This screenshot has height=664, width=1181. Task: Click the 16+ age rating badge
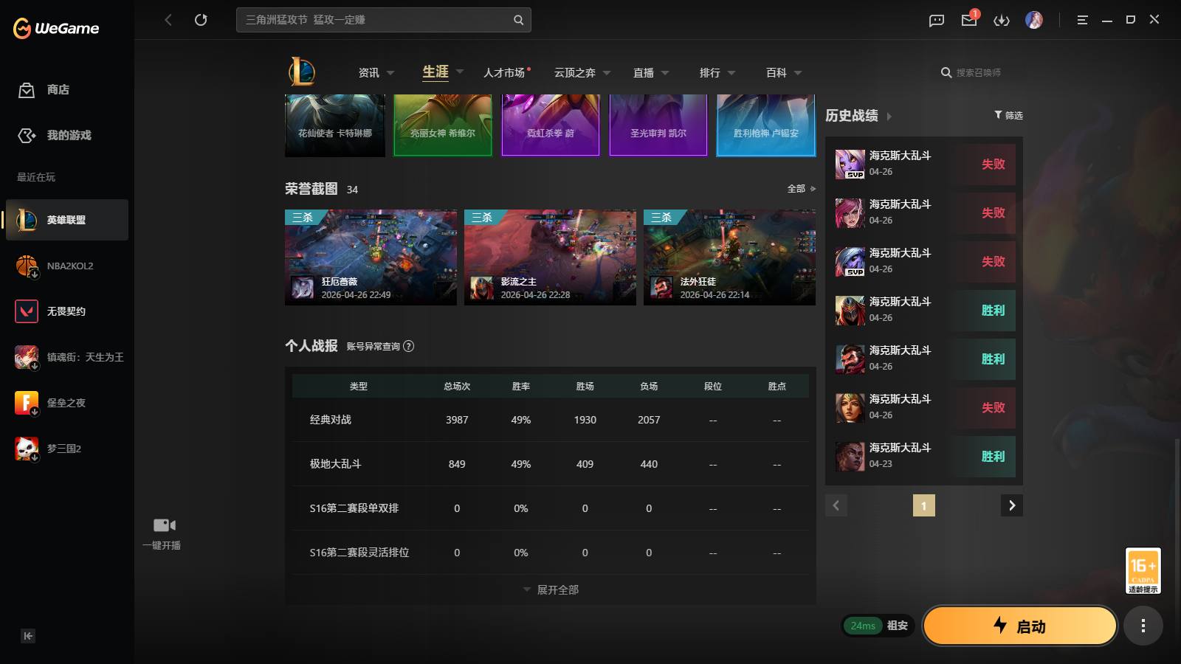click(1143, 570)
